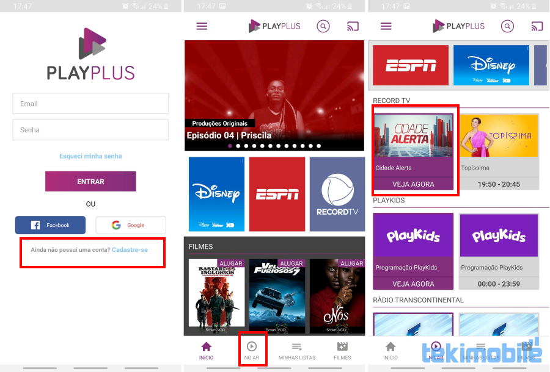Viewport: 550px width, 372px height.
Task: Open the RecordTV channel tile
Action: click(x=337, y=195)
